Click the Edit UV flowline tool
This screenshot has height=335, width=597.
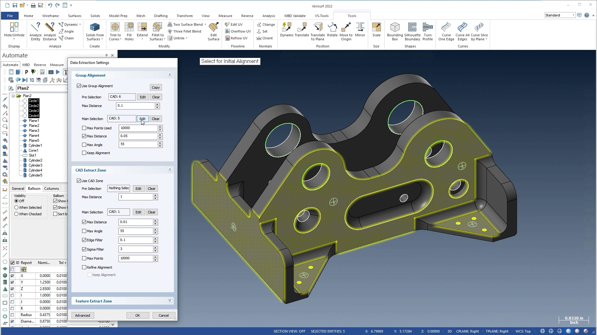click(234, 25)
